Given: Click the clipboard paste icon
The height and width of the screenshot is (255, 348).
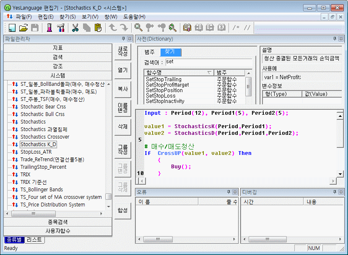Looking at the screenshot, I should [x=98, y=28].
